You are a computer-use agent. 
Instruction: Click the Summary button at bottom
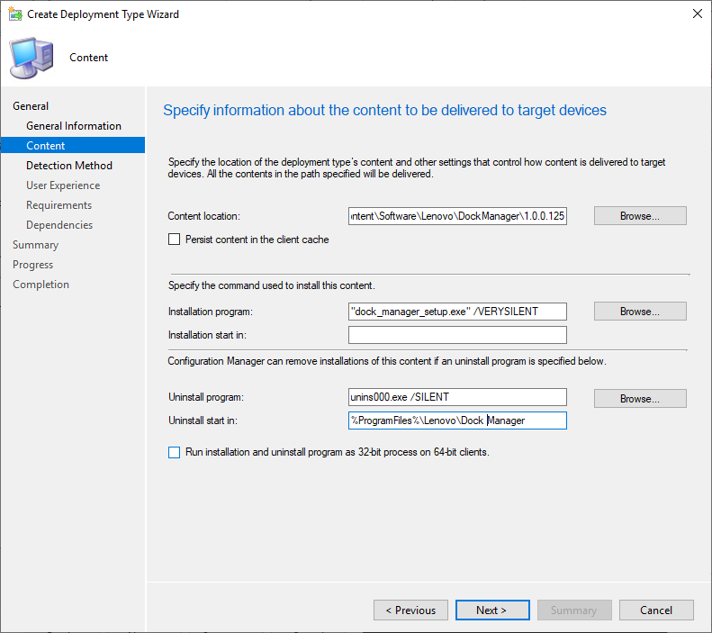[574, 610]
